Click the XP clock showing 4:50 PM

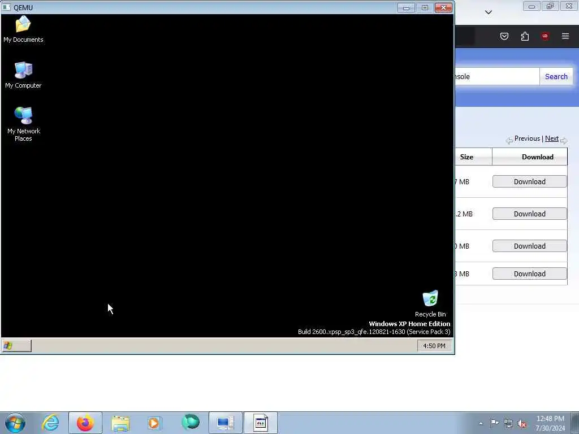434,346
